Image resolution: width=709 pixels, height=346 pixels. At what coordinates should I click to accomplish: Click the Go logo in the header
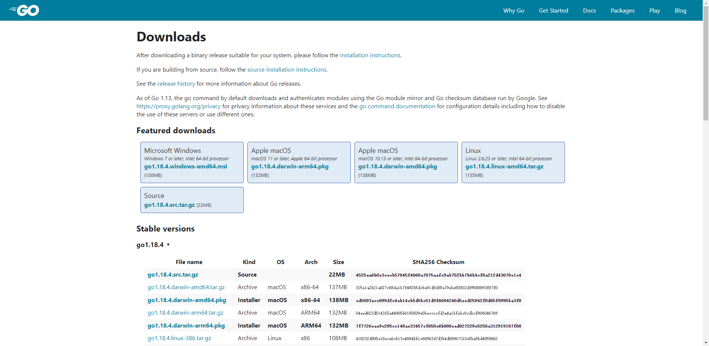pyautogui.click(x=24, y=10)
